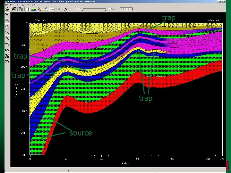Click the time value field beside the slider
Screen dimensions: 231x173
(126, 9)
